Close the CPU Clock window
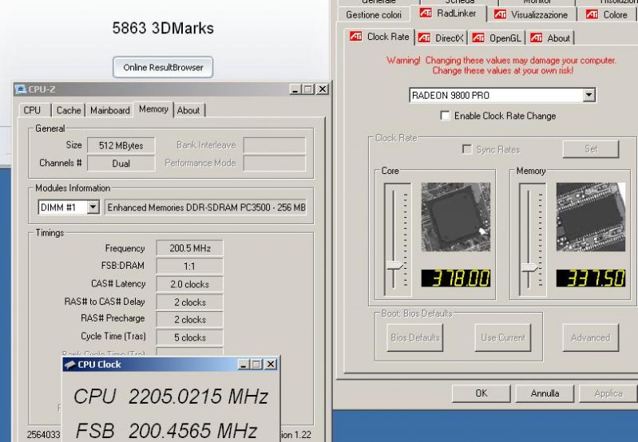The width and height of the screenshot is (638, 442). (271, 365)
